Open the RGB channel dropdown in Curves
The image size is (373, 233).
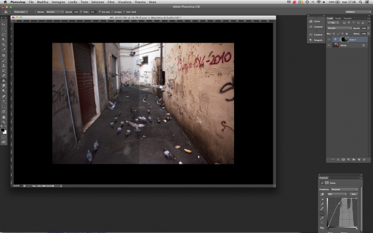pos(337,194)
